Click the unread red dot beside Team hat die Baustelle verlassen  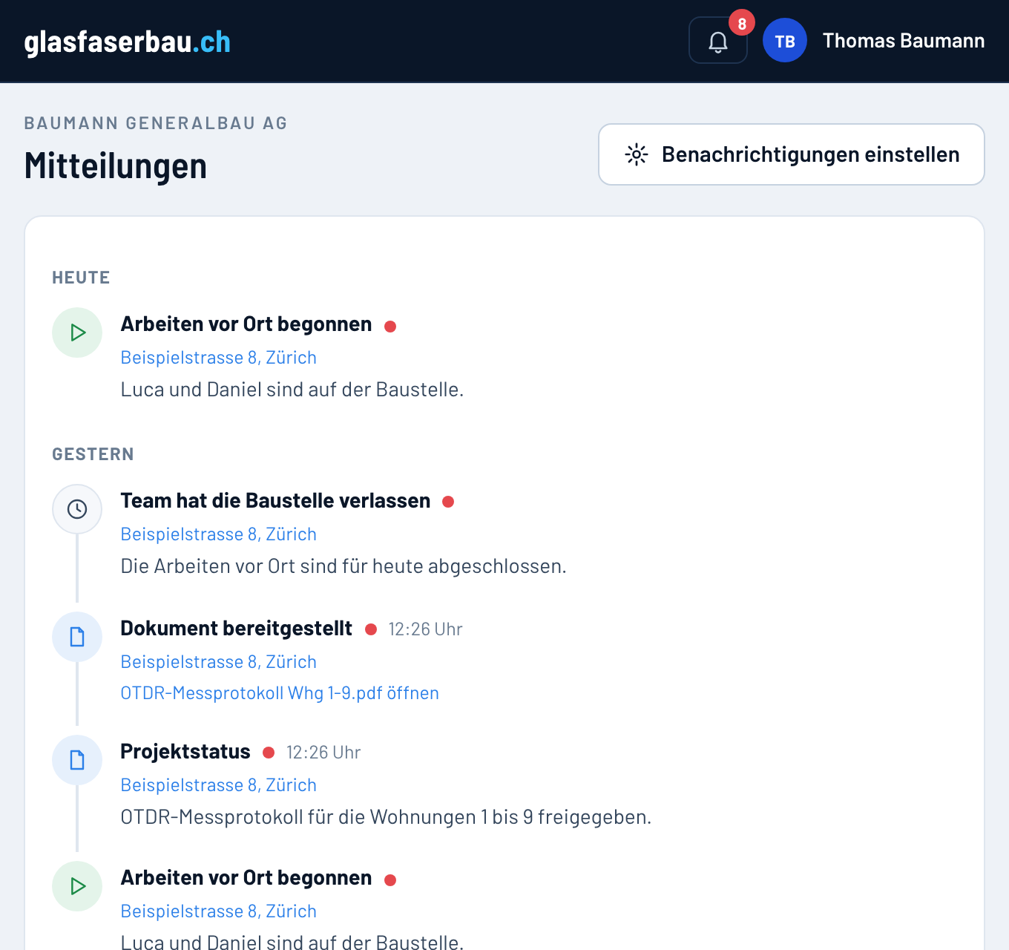448,502
